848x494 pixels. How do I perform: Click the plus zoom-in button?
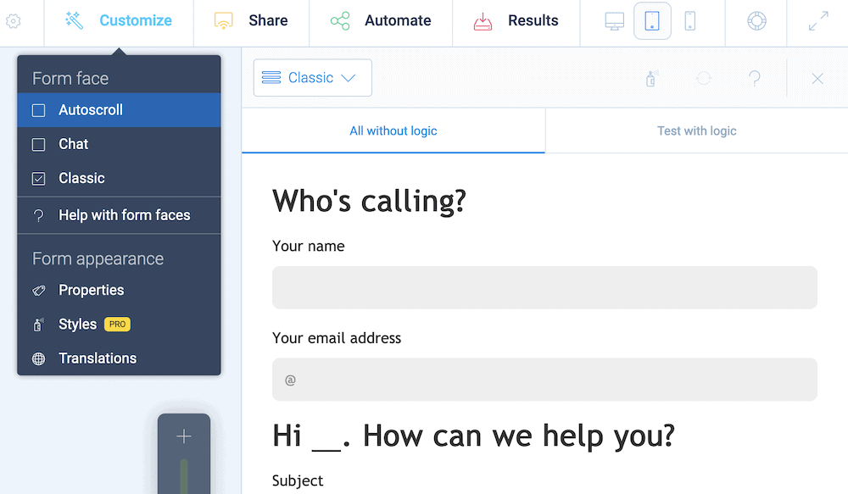184,436
